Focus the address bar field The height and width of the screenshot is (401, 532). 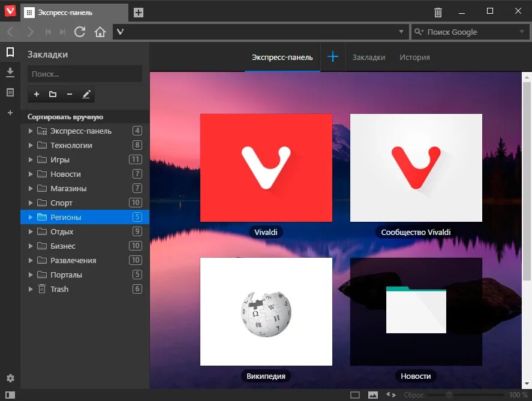click(x=260, y=32)
